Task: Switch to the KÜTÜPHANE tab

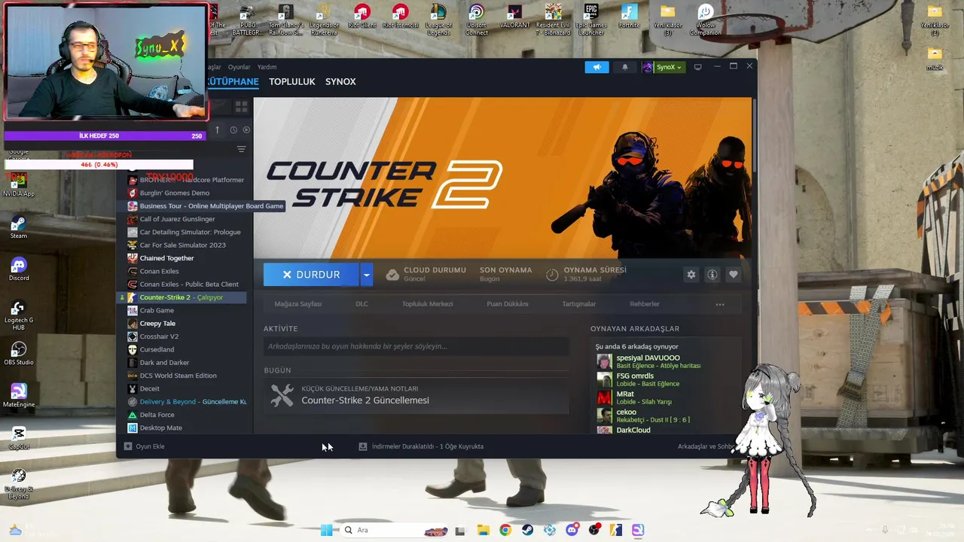Action: [x=233, y=81]
